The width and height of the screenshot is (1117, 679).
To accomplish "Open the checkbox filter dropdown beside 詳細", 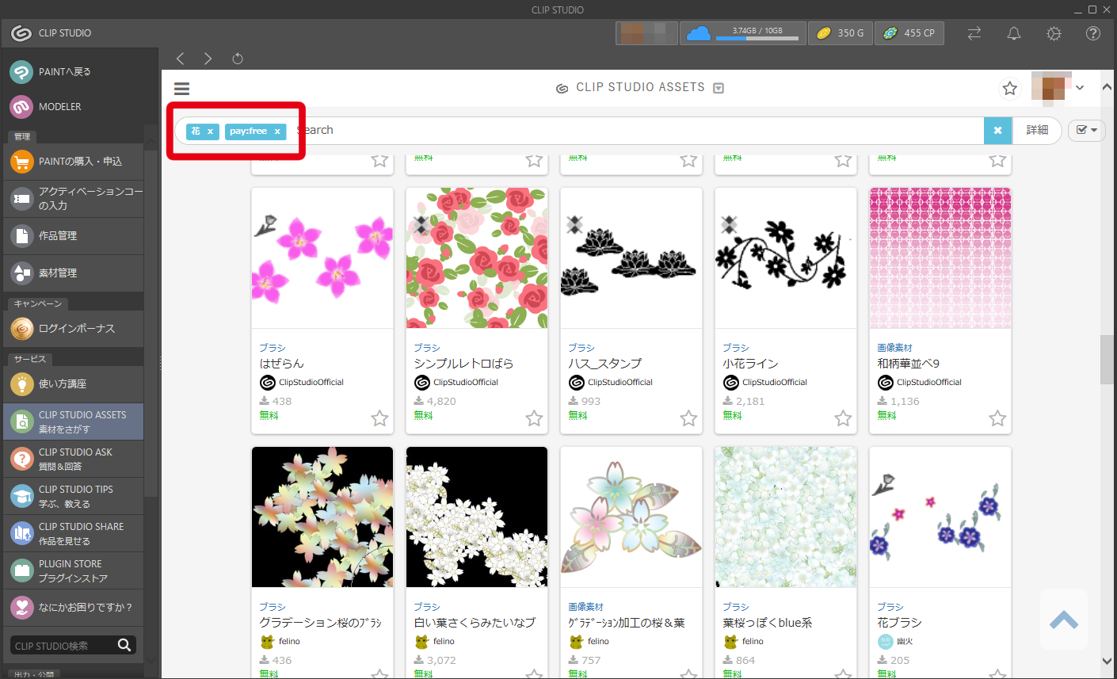I will pos(1086,130).
